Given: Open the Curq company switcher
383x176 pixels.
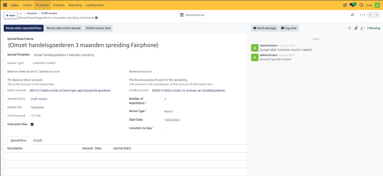Looking at the screenshot, I should point(368,5).
